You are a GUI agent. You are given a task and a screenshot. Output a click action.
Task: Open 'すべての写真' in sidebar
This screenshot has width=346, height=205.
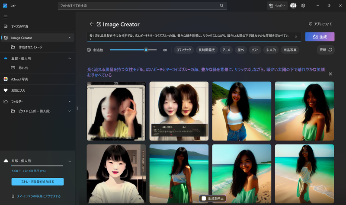coord(38,26)
